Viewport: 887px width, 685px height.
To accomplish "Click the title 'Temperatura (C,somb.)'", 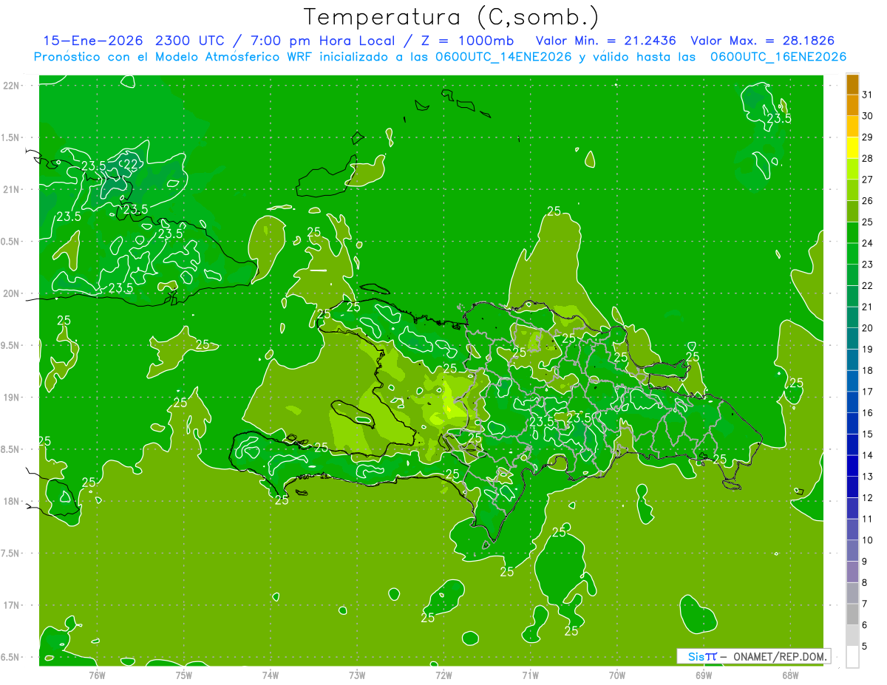I will [x=451, y=17].
